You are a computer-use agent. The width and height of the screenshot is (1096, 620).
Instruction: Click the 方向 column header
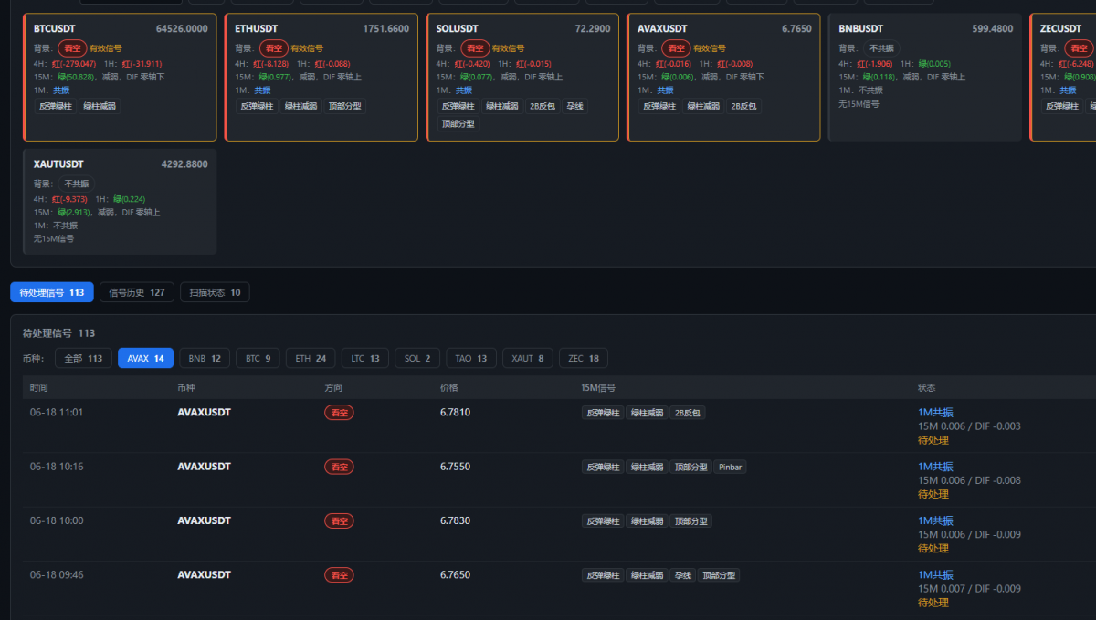(x=333, y=388)
